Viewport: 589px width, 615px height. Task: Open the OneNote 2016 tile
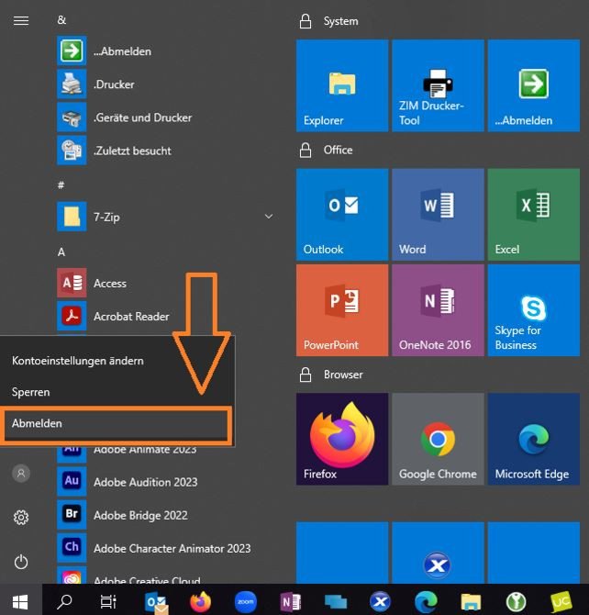(438, 310)
